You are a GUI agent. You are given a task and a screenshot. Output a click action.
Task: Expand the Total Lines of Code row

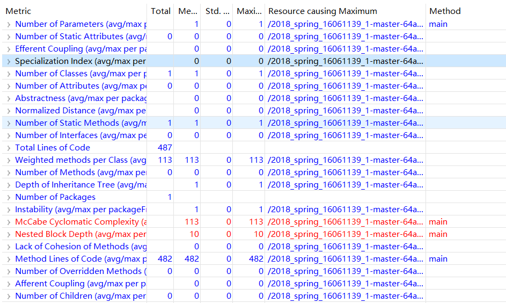click(9, 148)
